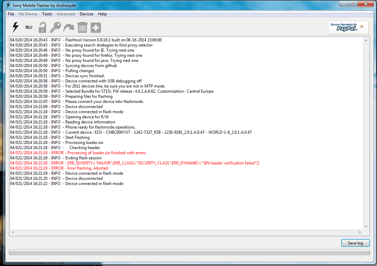
Task: Click the 'Current device : E15i' line
Action: (131, 132)
